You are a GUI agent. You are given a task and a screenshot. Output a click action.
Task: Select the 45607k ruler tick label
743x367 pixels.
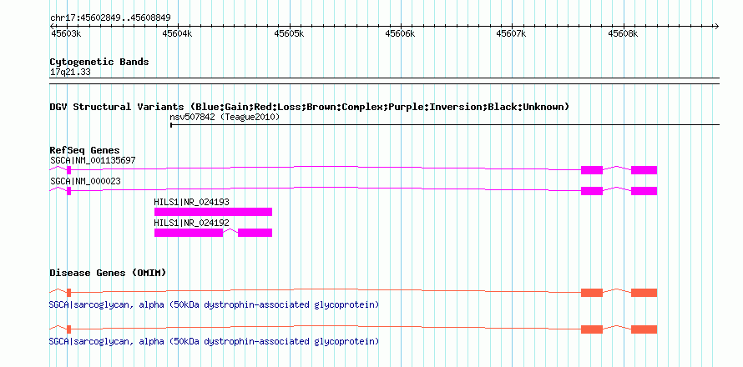click(x=511, y=33)
